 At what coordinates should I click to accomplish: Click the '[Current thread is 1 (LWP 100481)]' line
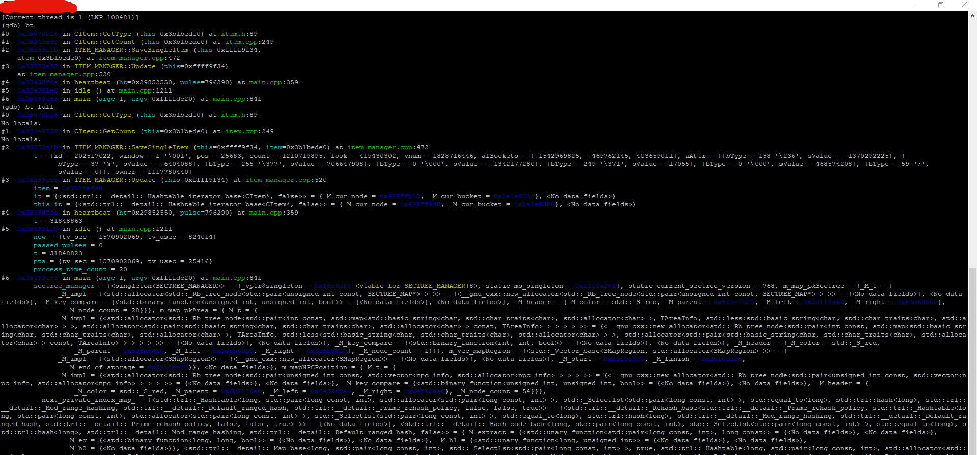[x=70, y=17]
